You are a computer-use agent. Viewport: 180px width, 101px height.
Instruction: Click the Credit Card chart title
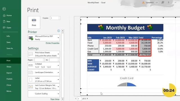[127, 78]
